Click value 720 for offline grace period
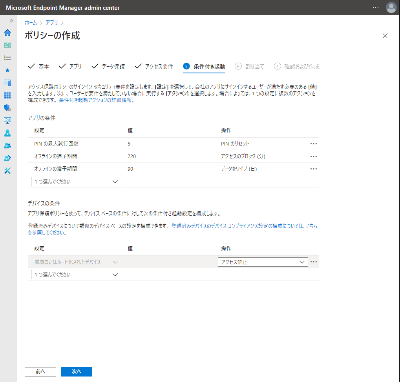 [x=132, y=156]
